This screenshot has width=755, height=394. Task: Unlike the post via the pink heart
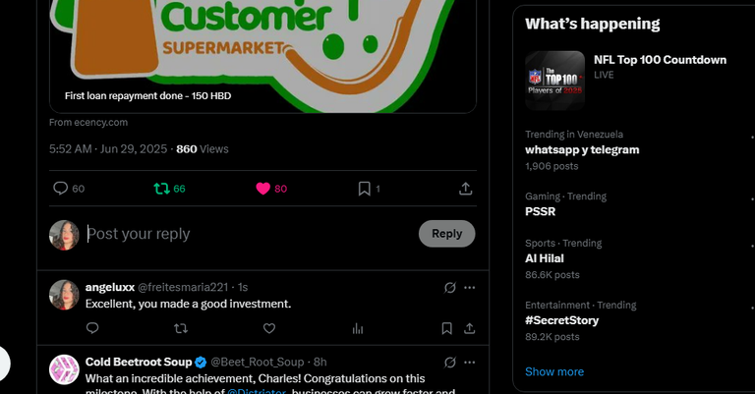[x=271, y=189]
